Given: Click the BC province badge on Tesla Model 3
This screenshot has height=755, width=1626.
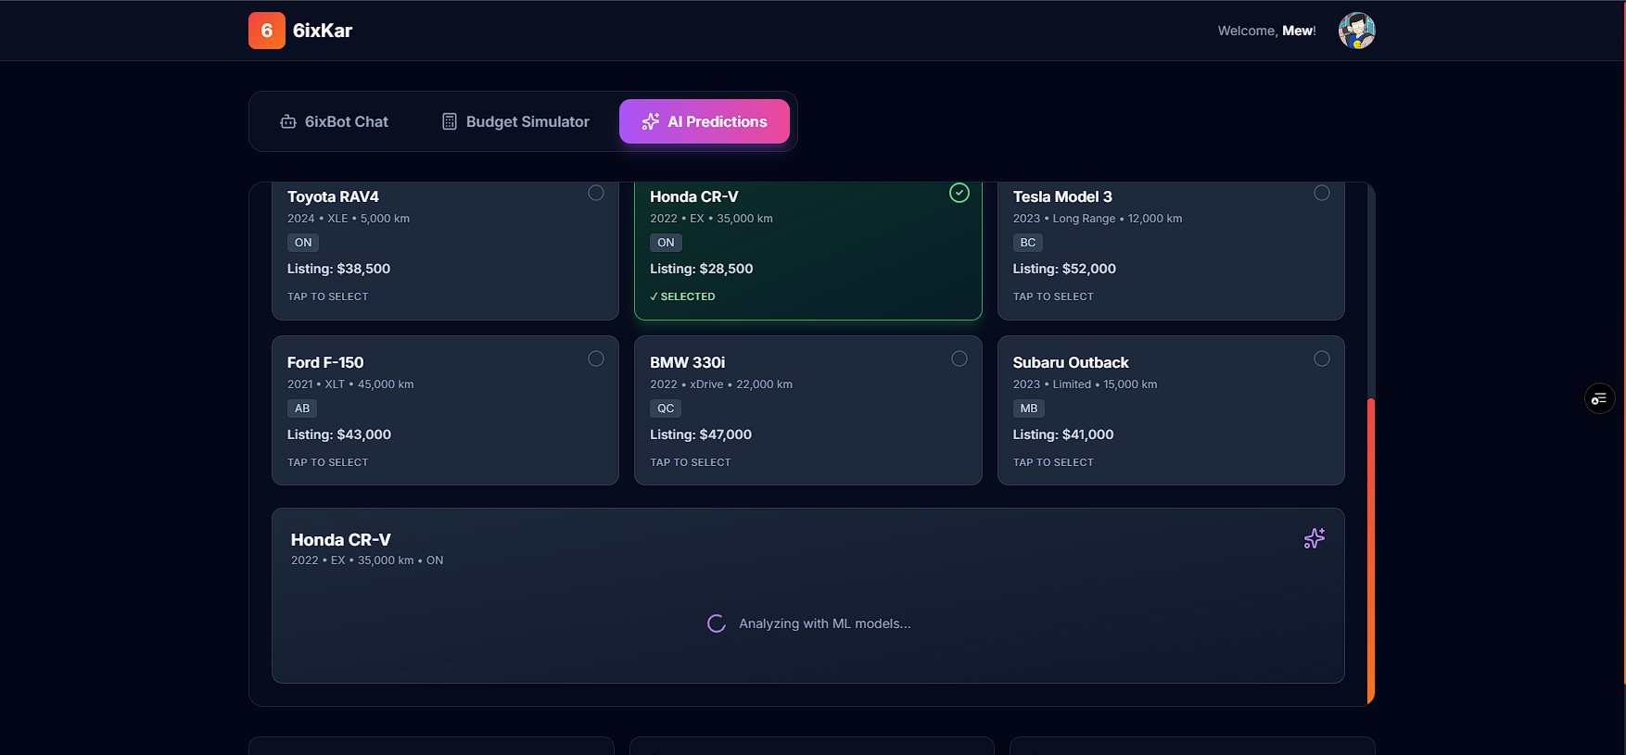Looking at the screenshot, I should [1028, 243].
